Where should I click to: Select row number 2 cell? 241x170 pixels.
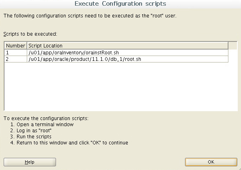[x=15, y=59]
